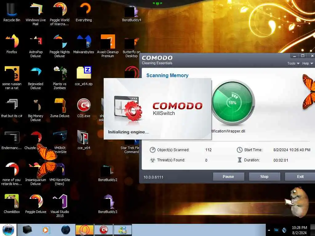Select the Bejeweled Deluxe icon
Screen dimensions: 315x236
click(36, 78)
